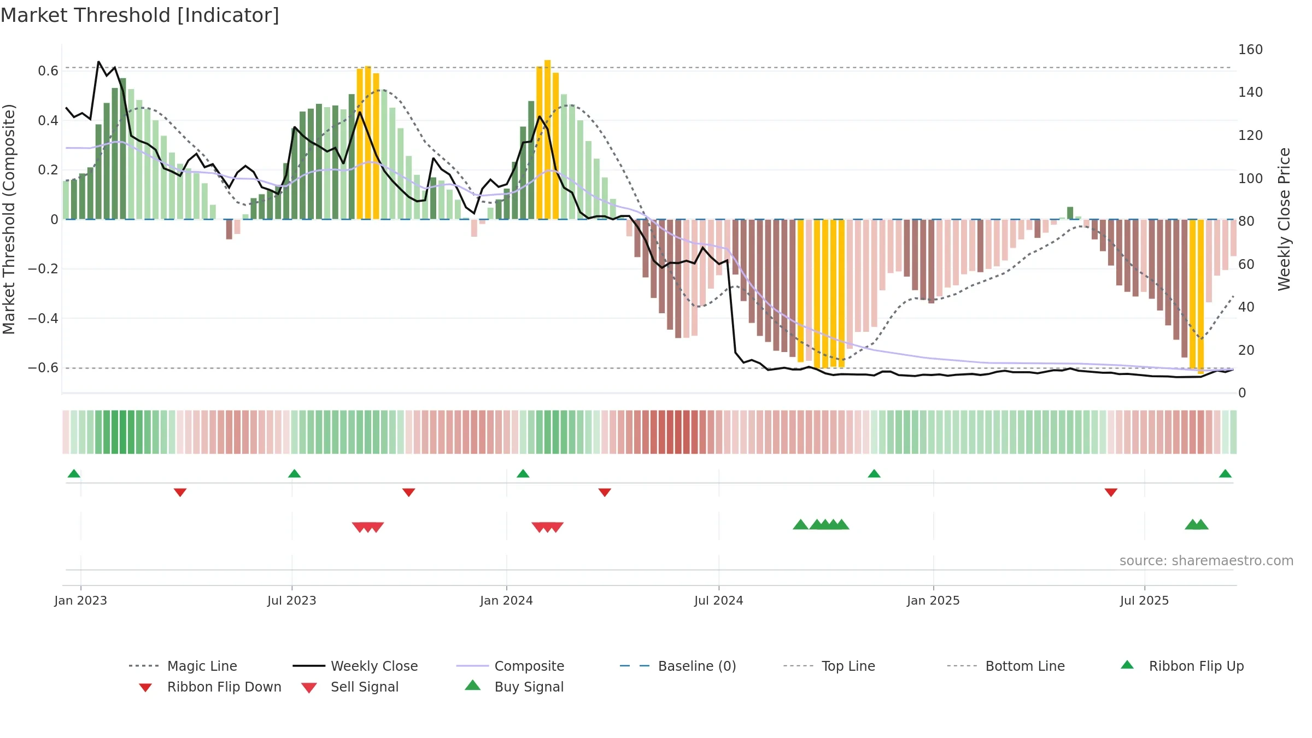1312x738 pixels.
Task: Toggle the Composite legend entry
Action: [x=510, y=666]
